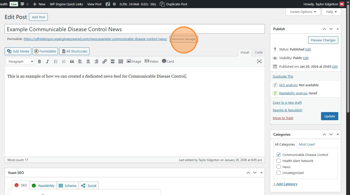Image resolution: width=350 pixels, height=195 pixels.
Task: Click the post title input field
Action: 135,29
